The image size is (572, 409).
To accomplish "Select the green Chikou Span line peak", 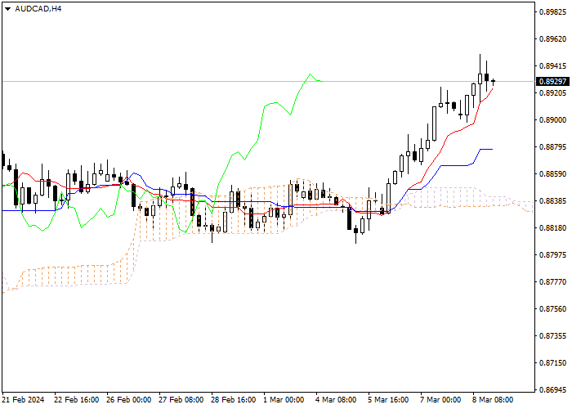I will (x=310, y=74).
